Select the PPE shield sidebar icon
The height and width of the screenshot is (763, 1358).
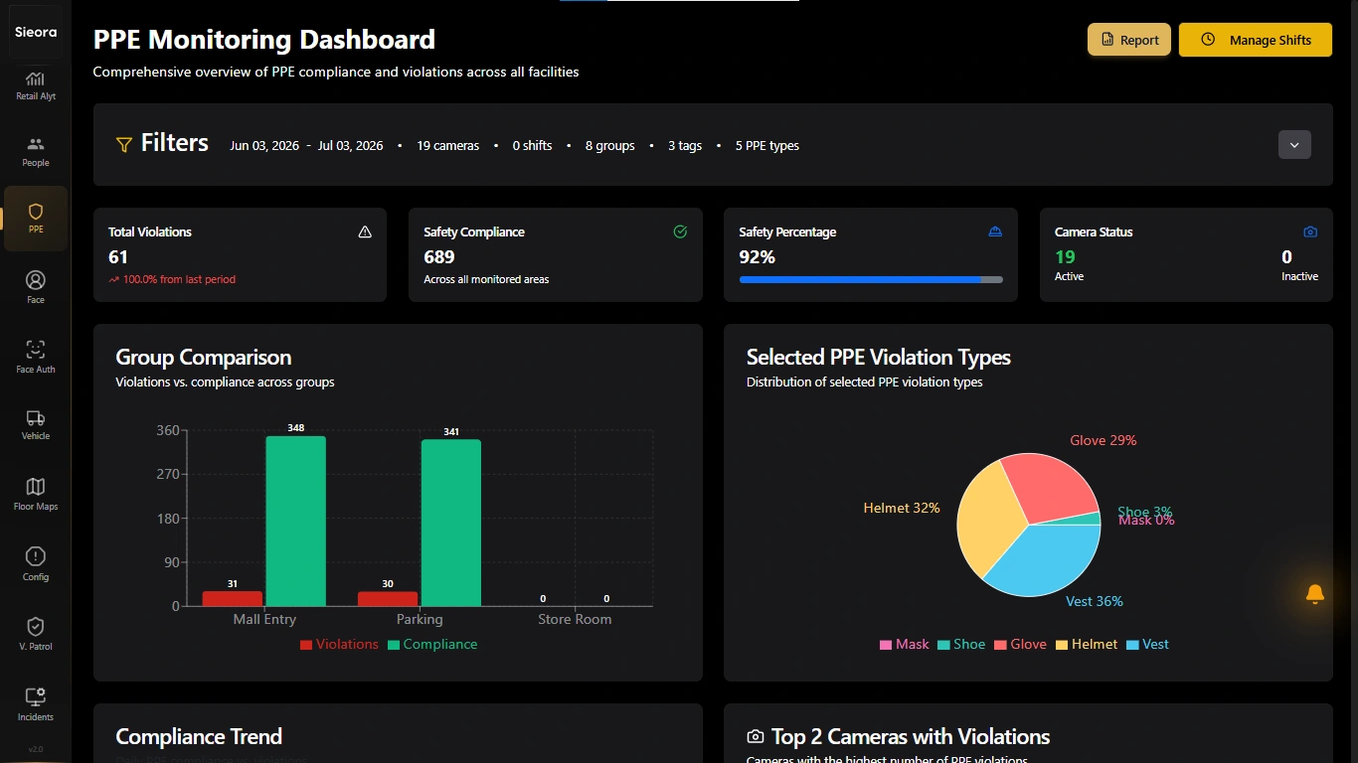click(36, 218)
